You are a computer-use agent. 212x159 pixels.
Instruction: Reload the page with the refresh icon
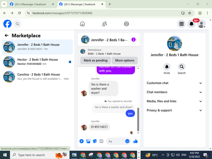[20, 13]
